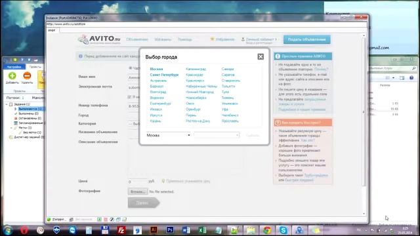Click Удалить orange minus icon in ZennoPoster
This screenshot has height=236, width=420.
[x=27, y=78]
